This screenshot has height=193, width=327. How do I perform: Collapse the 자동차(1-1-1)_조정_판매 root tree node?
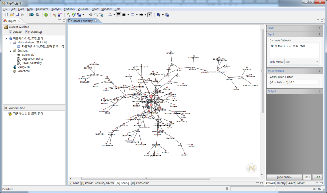6,38
